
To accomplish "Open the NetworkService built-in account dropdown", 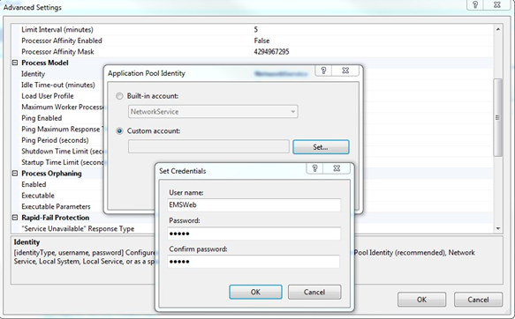I will tap(213, 112).
